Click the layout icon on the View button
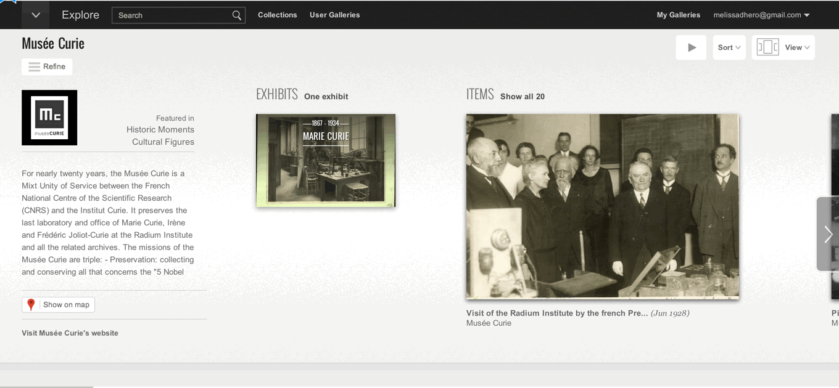This screenshot has height=388, width=839. click(767, 46)
